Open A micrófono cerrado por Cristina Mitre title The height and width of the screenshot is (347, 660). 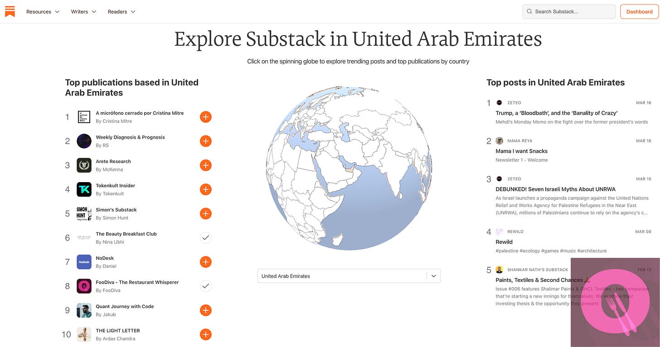[140, 113]
